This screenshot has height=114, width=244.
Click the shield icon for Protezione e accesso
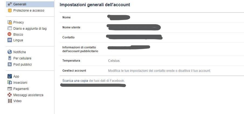pyautogui.click(x=10, y=11)
